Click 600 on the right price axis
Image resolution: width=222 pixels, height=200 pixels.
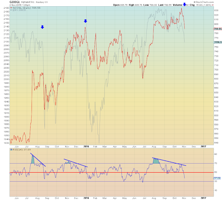(x=216, y=115)
